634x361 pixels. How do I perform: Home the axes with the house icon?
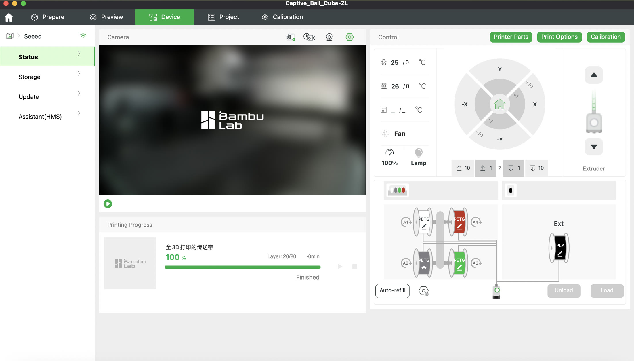pos(500,104)
